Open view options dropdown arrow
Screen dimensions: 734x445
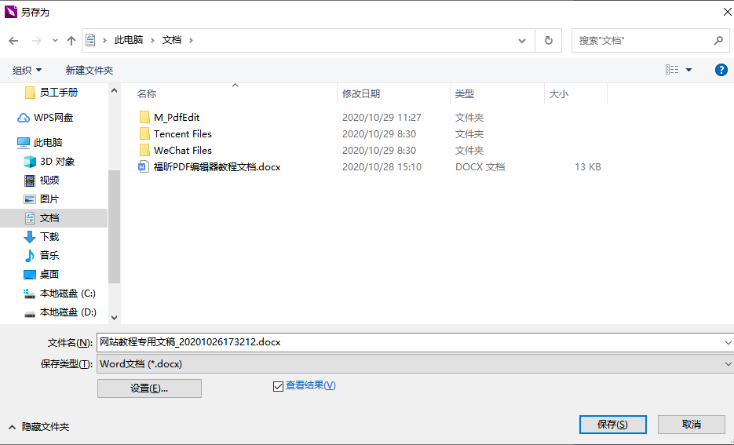(x=689, y=70)
